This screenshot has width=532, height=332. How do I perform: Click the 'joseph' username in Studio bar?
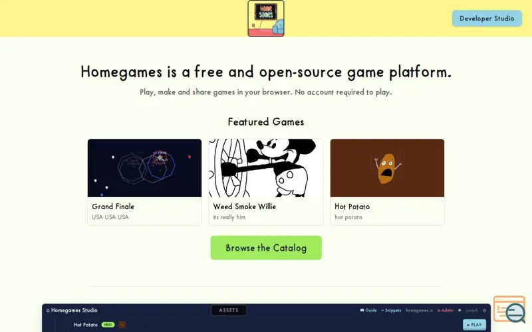(471, 310)
